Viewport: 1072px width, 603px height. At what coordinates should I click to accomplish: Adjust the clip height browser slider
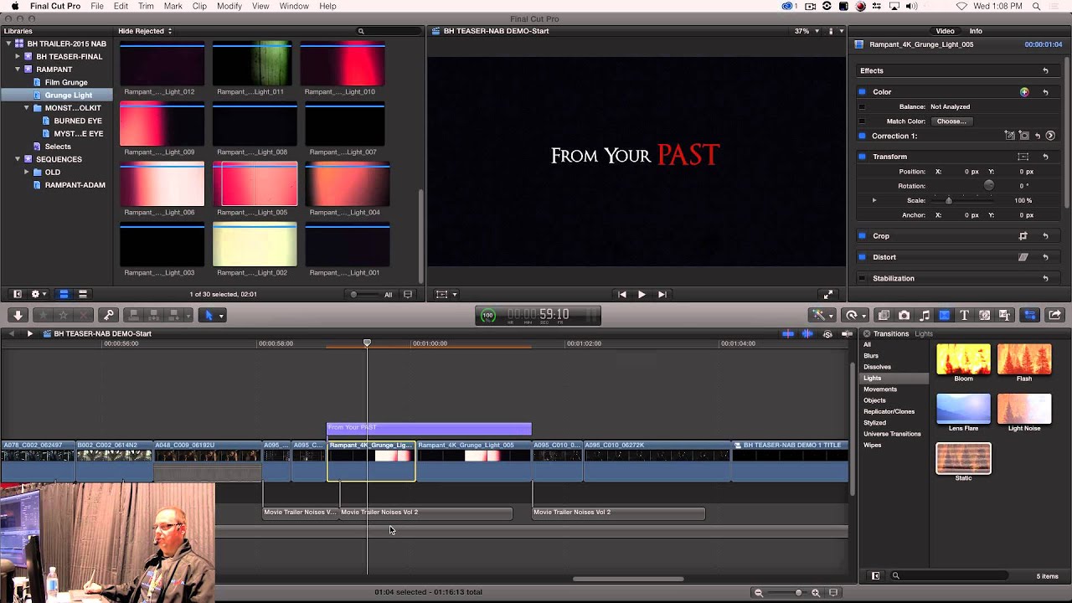coord(354,294)
